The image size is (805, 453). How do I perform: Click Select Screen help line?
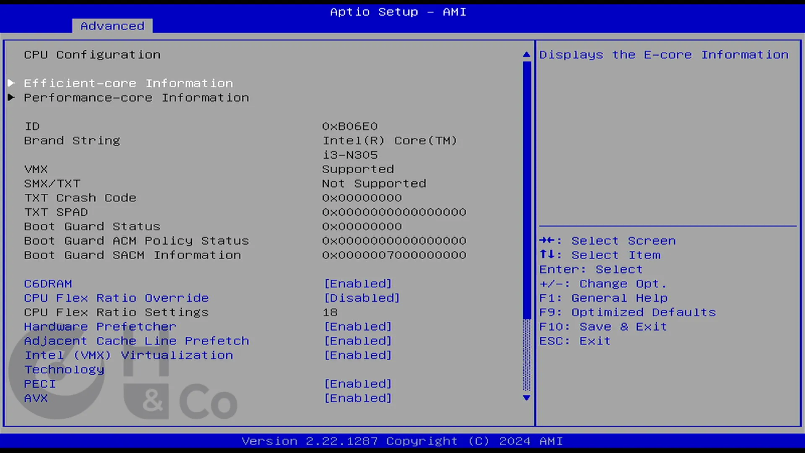[608, 240]
